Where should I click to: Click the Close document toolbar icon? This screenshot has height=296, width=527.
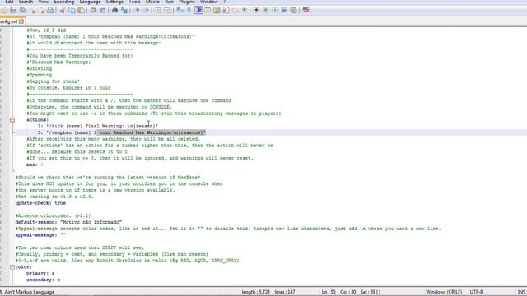click(33, 10)
